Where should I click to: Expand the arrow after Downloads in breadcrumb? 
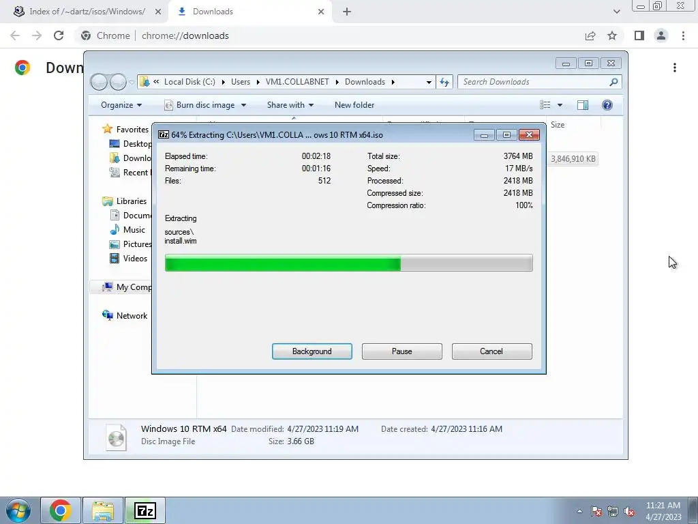[393, 82]
